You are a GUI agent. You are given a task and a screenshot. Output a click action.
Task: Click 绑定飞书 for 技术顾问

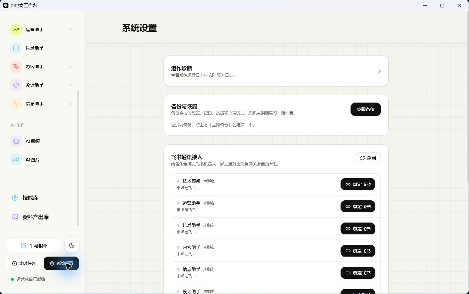[358, 184]
